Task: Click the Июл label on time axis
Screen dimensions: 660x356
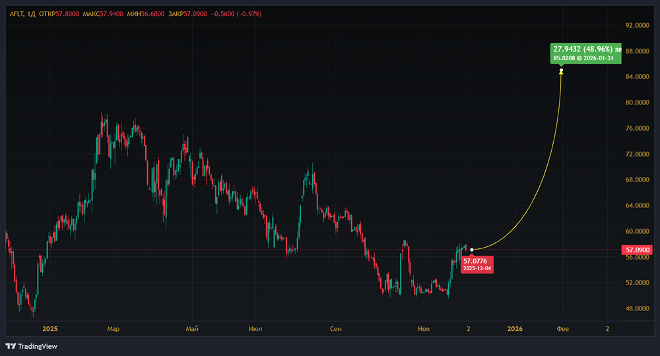Action: tap(255, 329)
